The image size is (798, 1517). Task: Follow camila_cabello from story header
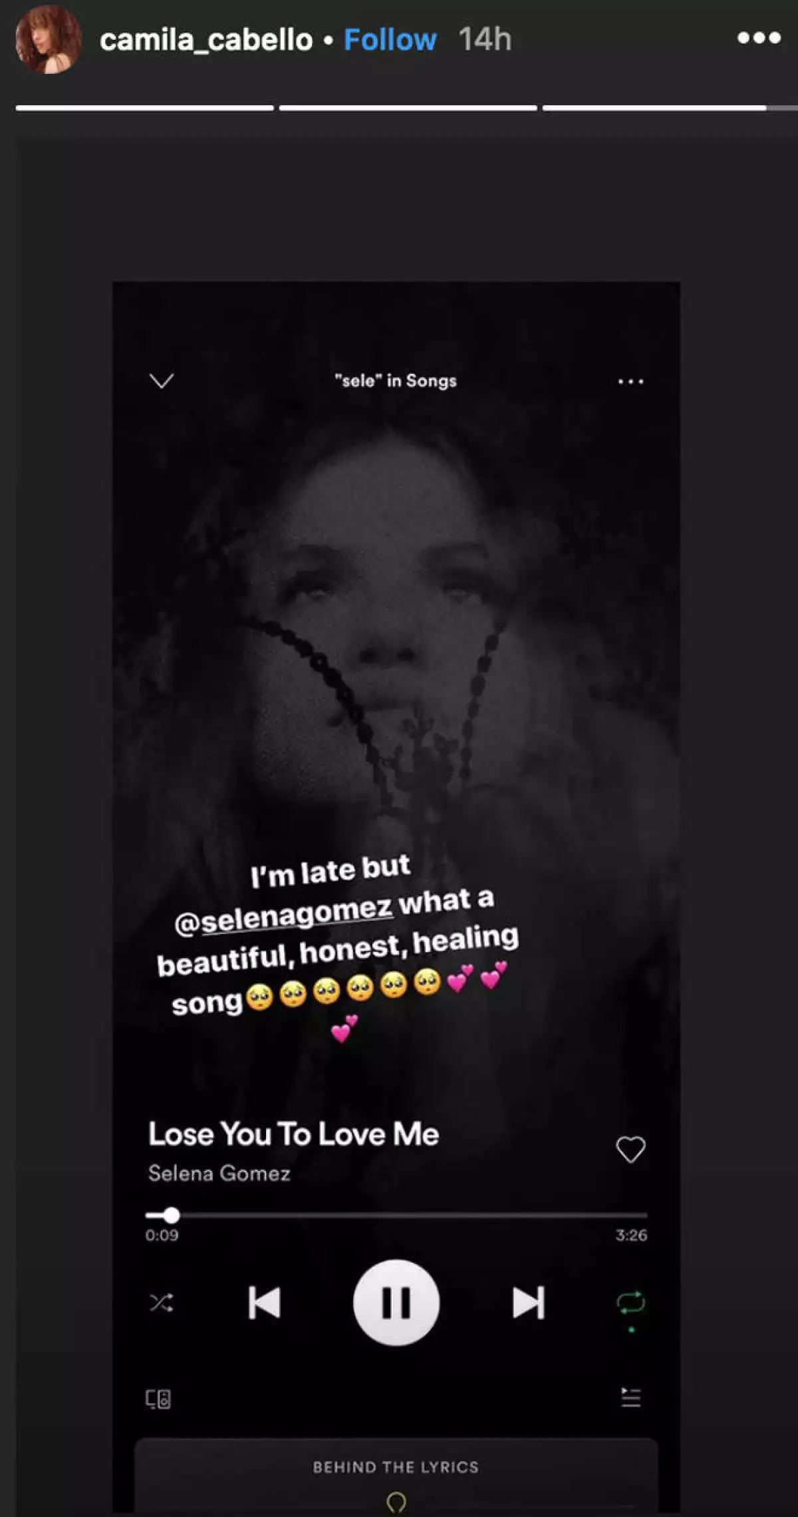pos(390,40)
